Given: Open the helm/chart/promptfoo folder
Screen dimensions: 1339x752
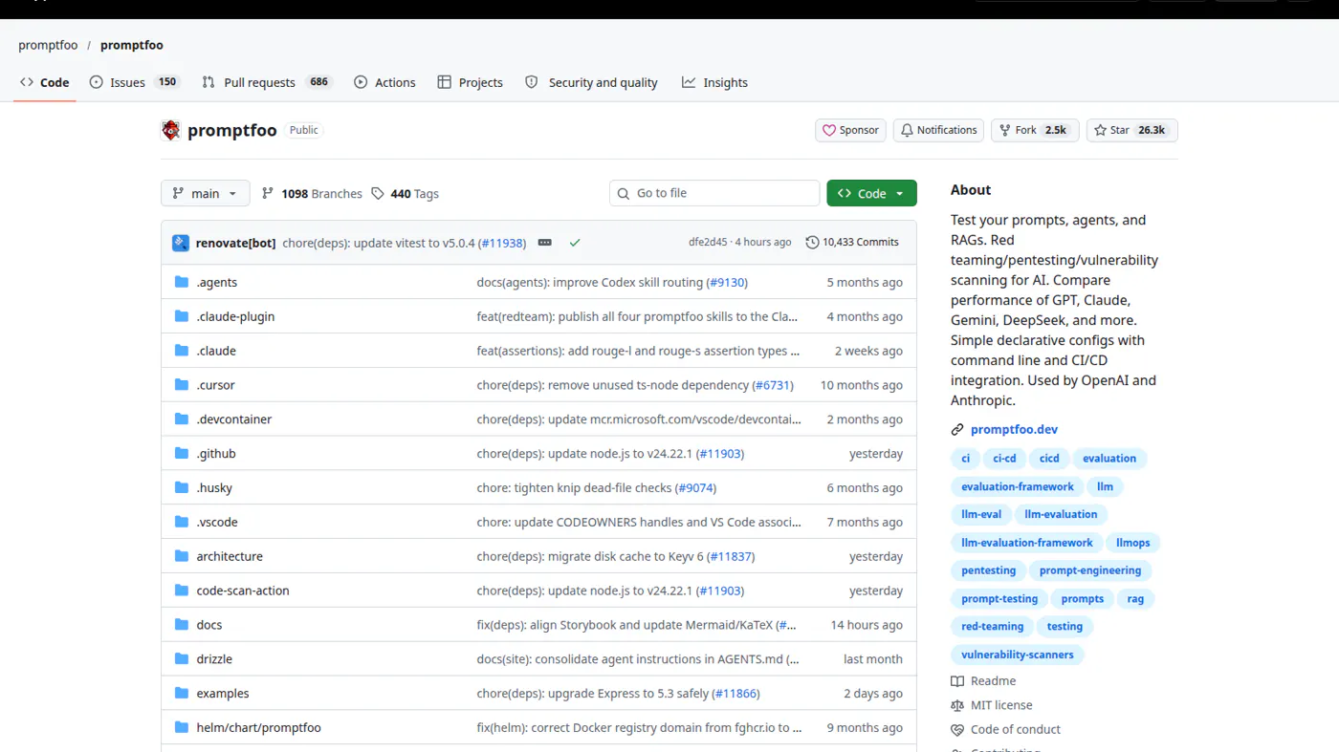Looking at the screenshot, I should pos(259,728).
